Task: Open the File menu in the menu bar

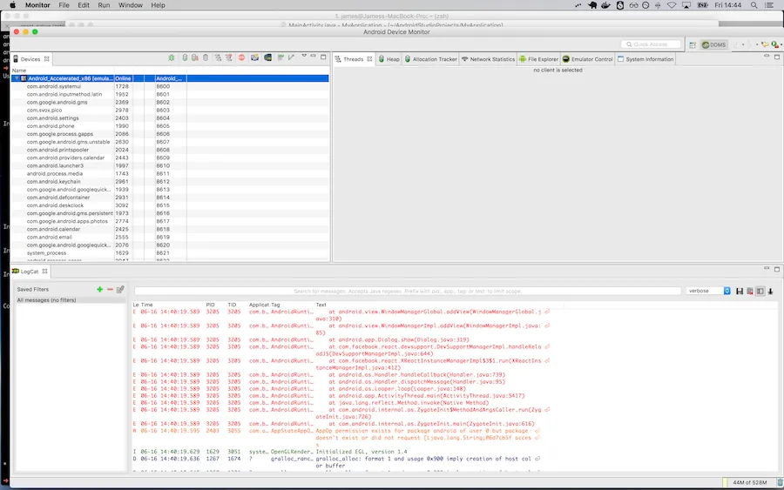Action: tap(64, 5)
